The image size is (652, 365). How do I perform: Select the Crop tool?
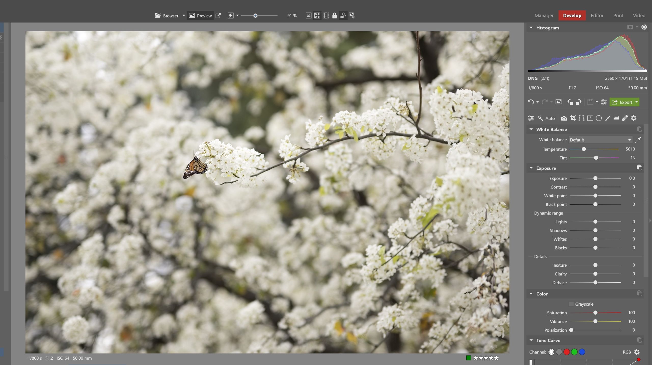coord(573,118)
